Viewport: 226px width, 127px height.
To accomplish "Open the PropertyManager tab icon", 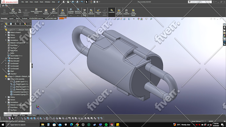I will coord(11,24).
